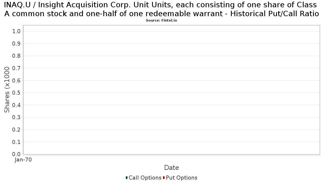Viewport: 323px width, 182px height.
Task: Click the Date x-axis title
Action: 171,168
